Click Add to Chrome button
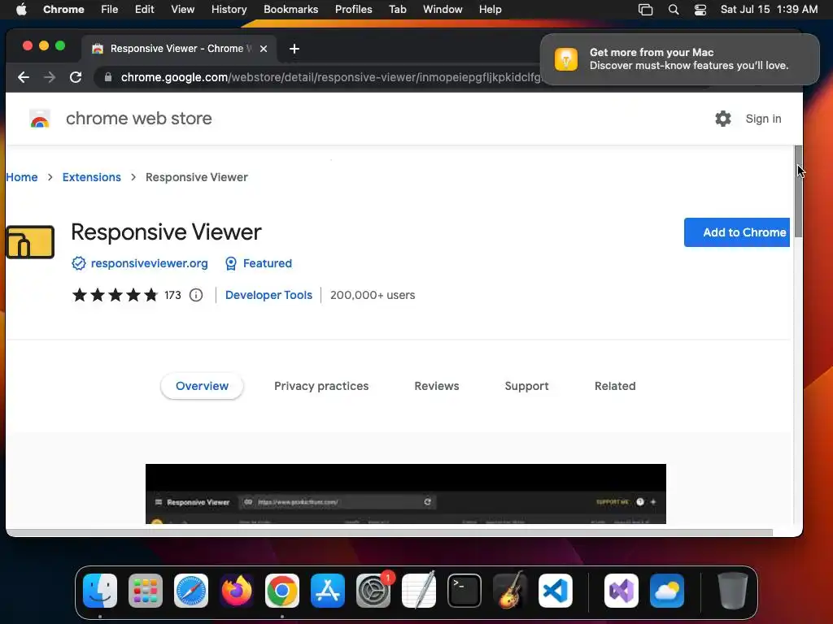This screenshot has height=624, width=833. pyautogui.click(x=737, y=232)
